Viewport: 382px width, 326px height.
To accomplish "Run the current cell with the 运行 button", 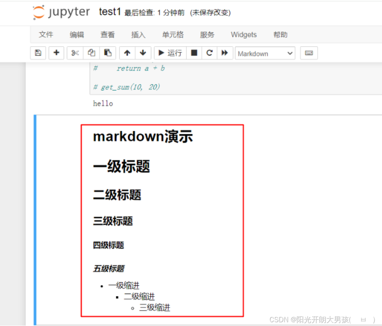I will [x=170, y=53].
